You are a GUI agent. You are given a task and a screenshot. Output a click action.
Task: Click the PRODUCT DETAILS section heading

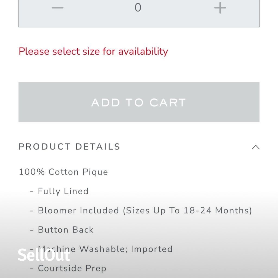[69, 147]
